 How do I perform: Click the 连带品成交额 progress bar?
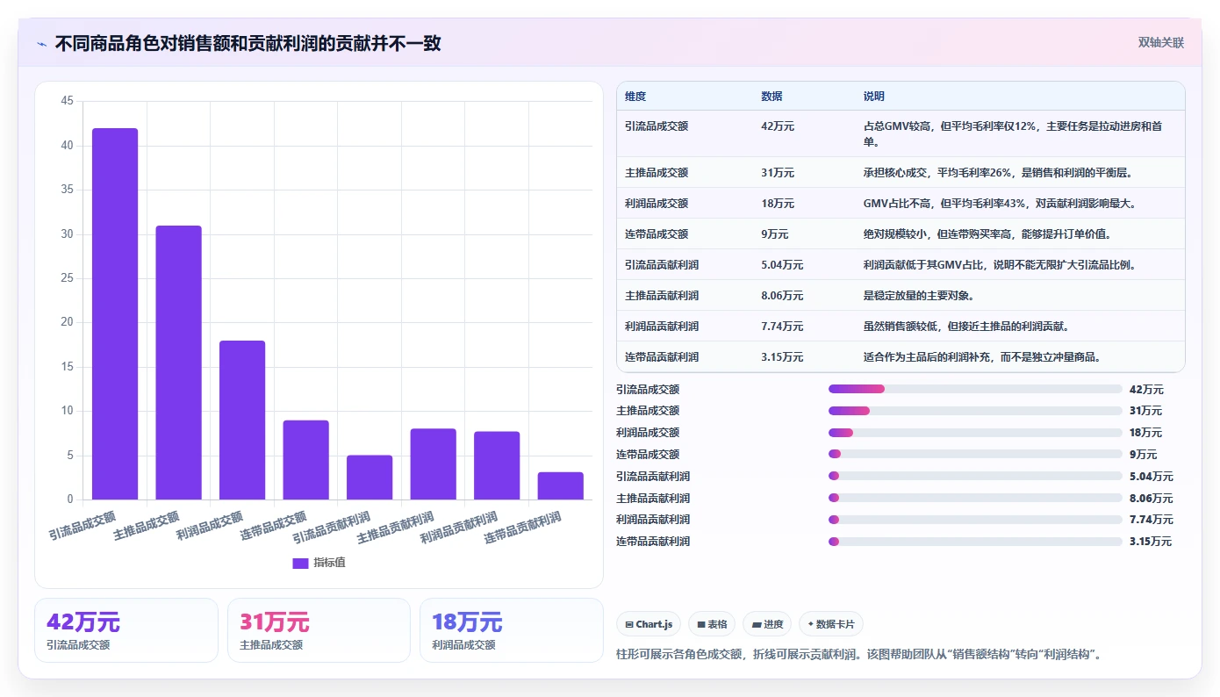(975, 454)
